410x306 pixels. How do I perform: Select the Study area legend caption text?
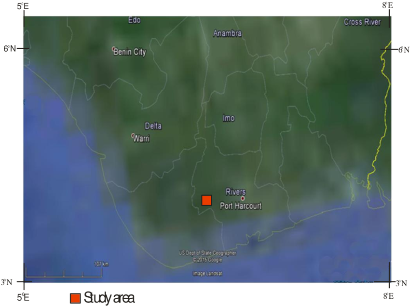(109, 297)
